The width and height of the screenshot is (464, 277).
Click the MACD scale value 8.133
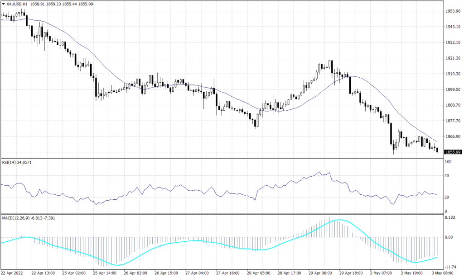point(449,217)
